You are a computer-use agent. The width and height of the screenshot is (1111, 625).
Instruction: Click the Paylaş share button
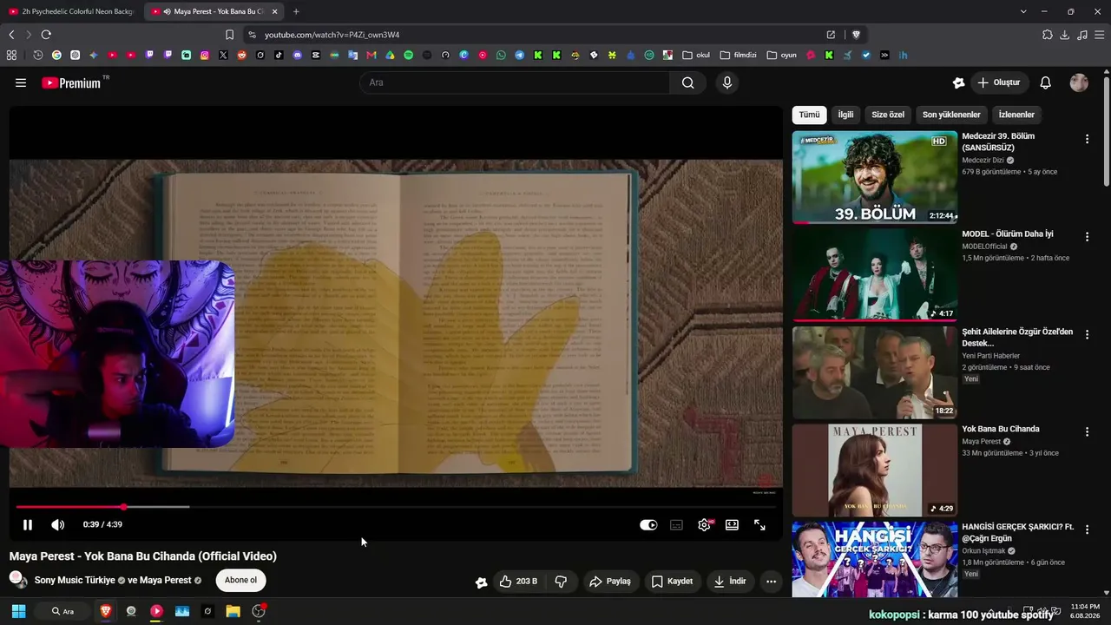(x=610, y=582)
